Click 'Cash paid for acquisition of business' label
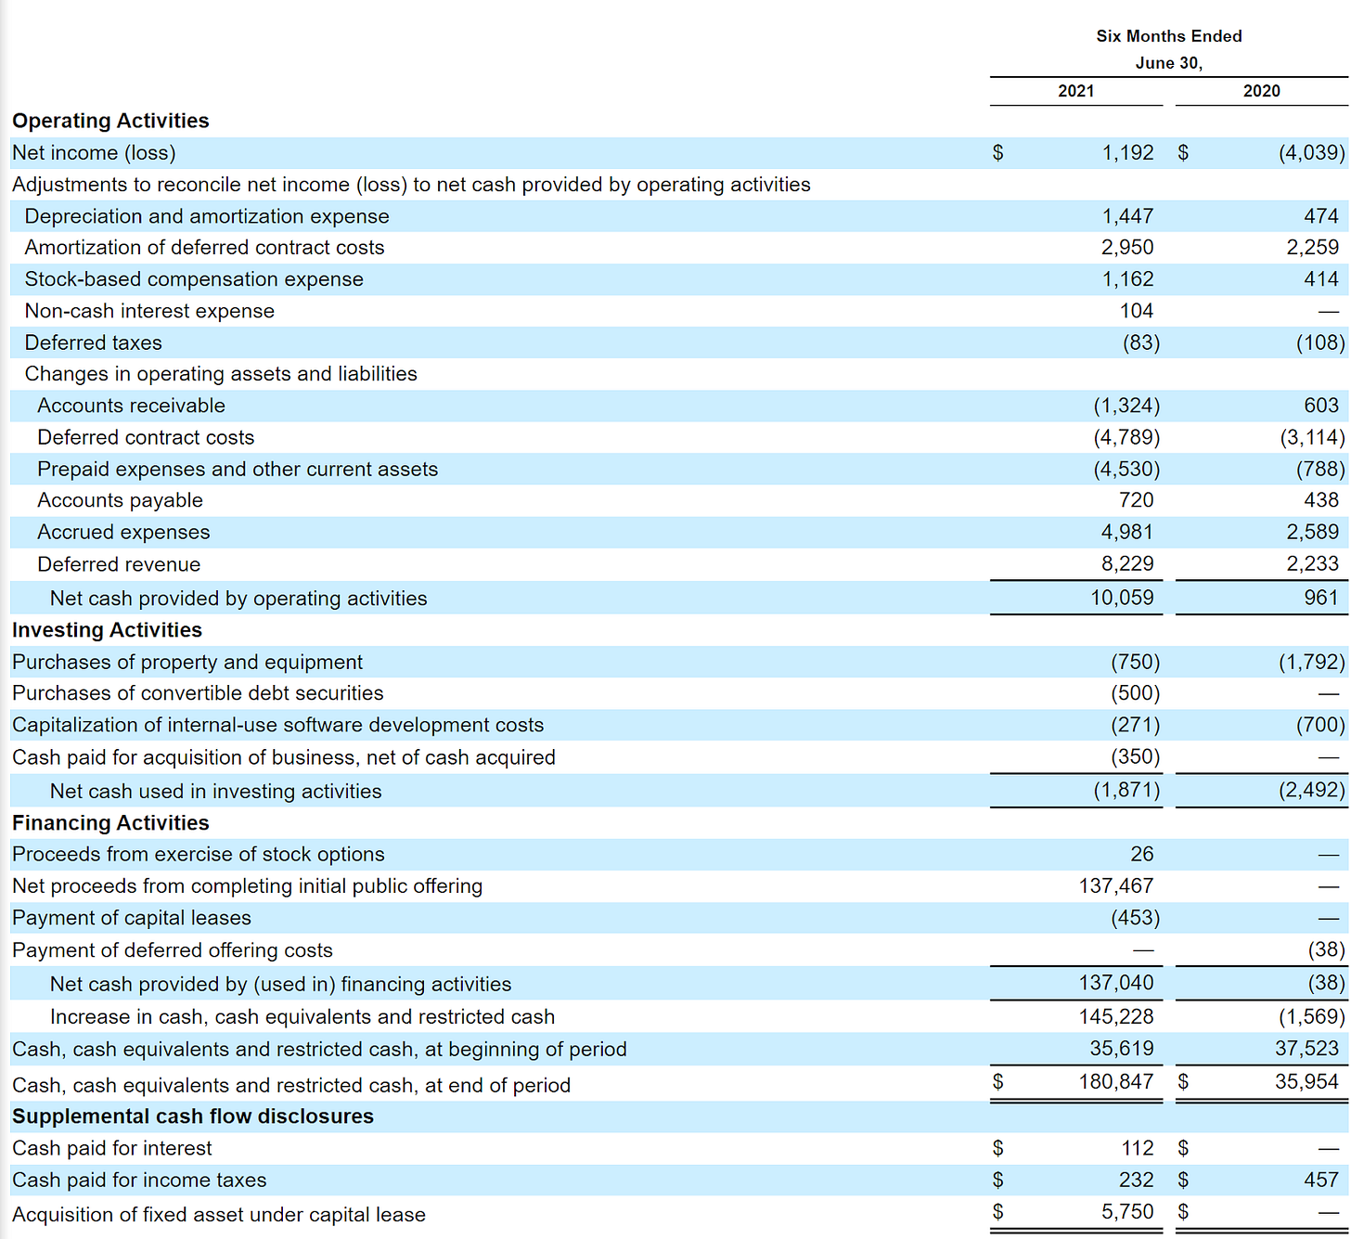1351x1239 pixels. [x=284, y=757]
